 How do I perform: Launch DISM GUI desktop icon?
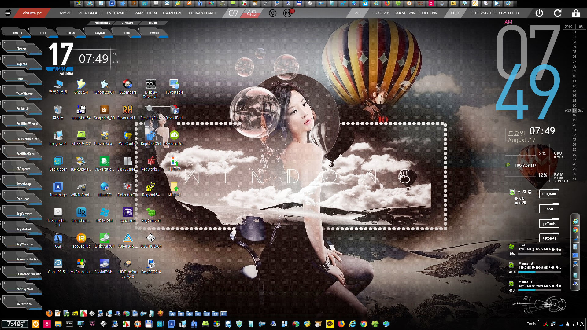(x=104, y=215)
